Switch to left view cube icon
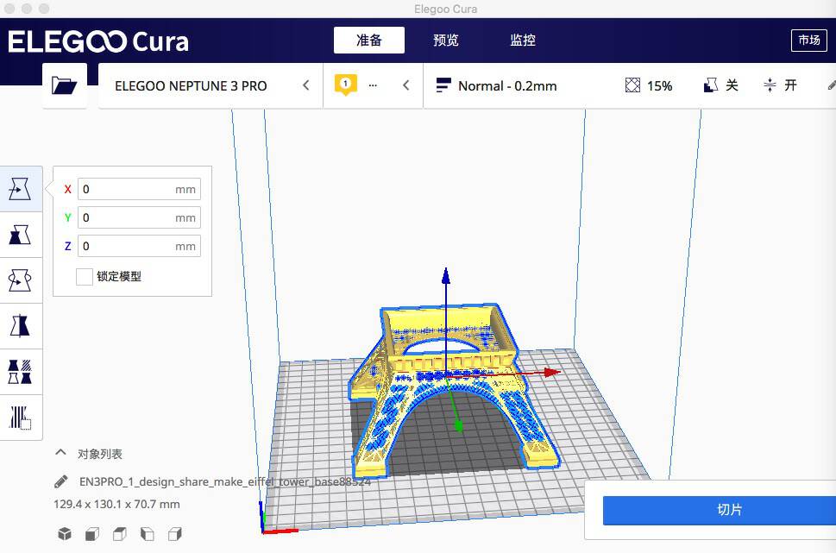 point(148,533)
